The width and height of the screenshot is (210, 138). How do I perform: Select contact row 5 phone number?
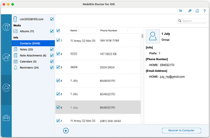point(107,94)
